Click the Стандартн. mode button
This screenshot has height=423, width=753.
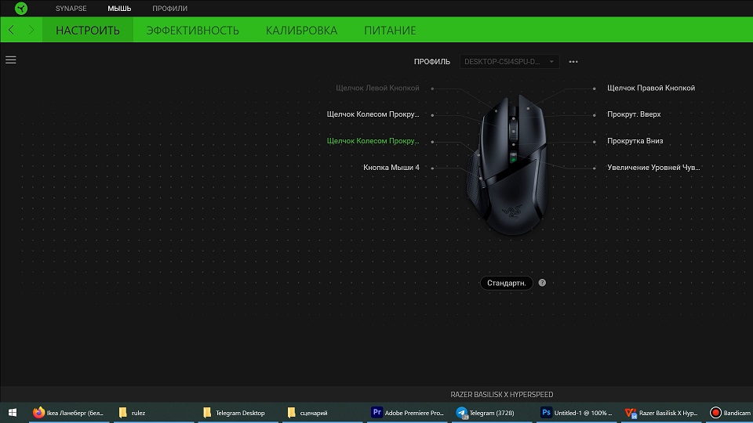coord(507,283)
